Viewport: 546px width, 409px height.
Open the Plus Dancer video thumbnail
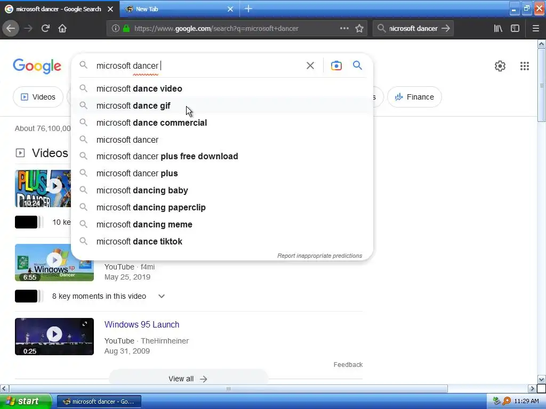(x=43, y=189)
